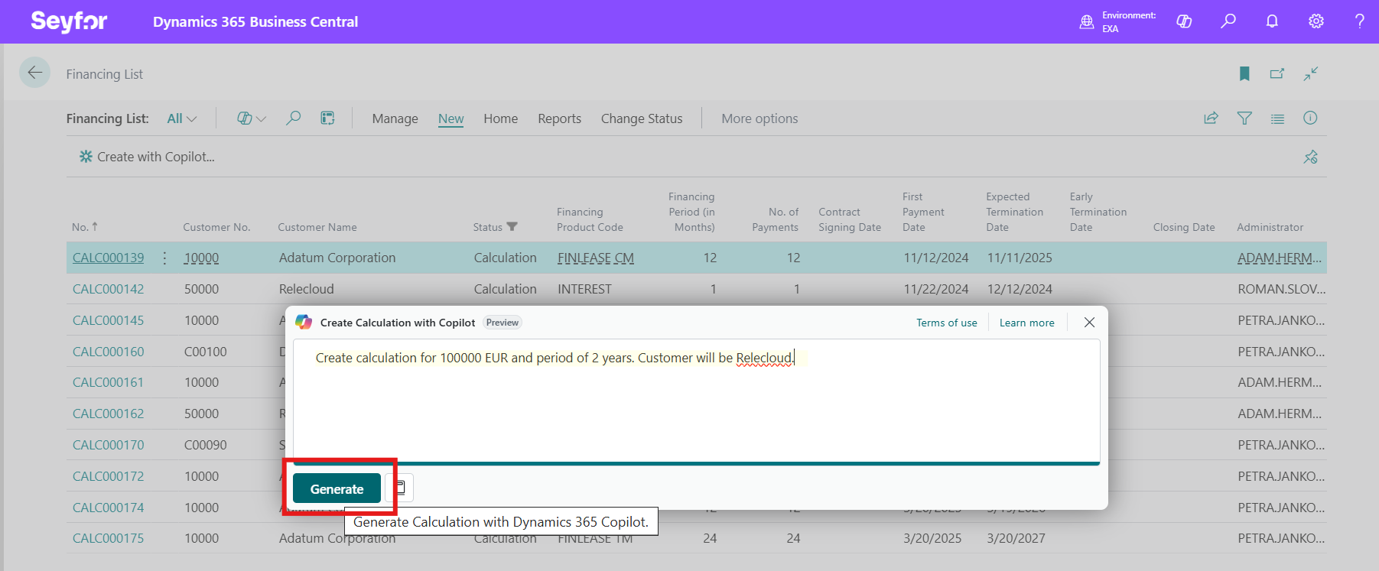
Task: Search the list with the magnifier icon
Action: [293, 118]
